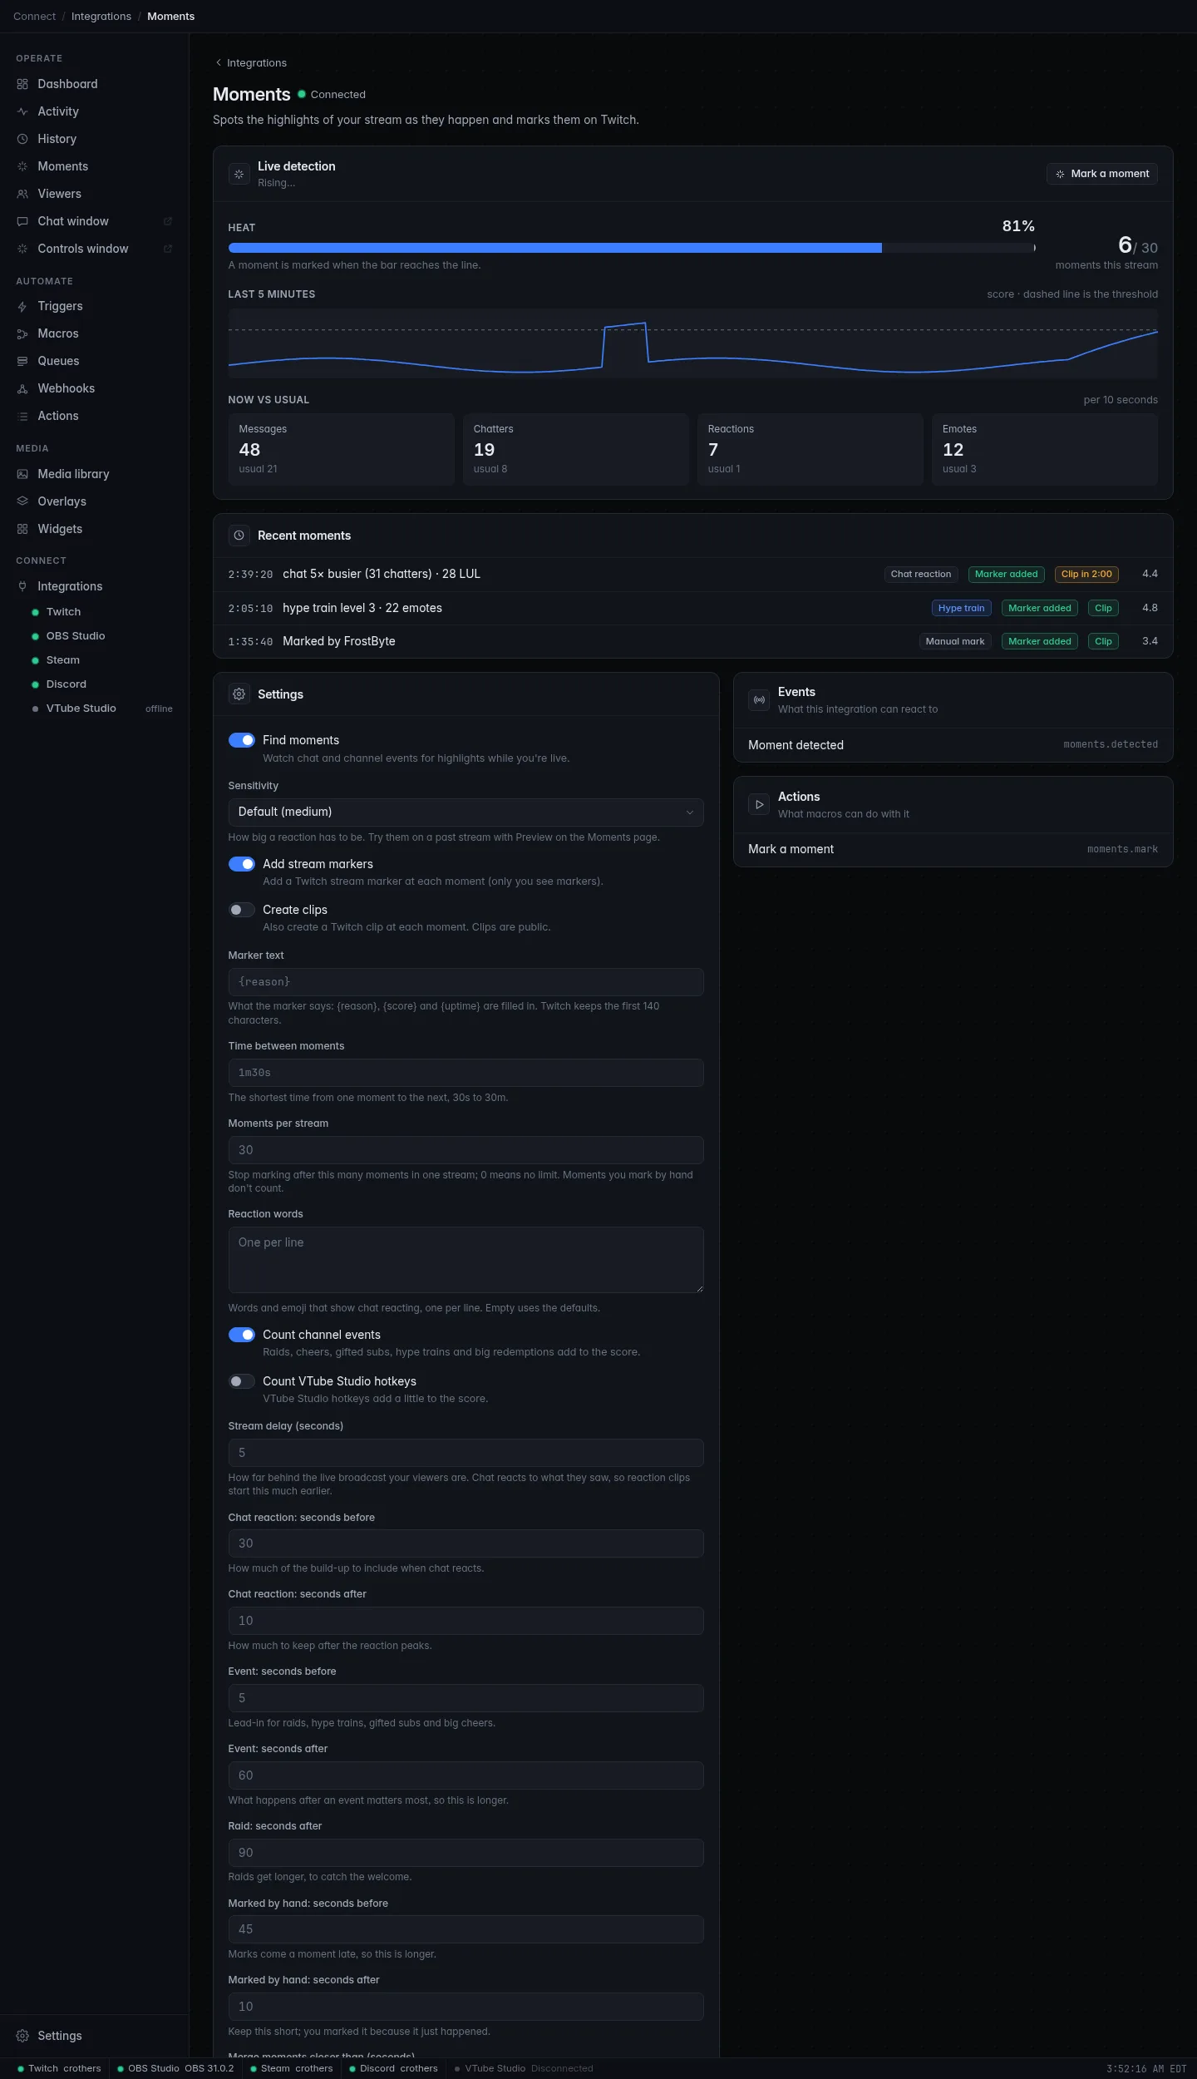Screen dimensions: 1197x2079
Task: Toggle the Find moments switch
Action: (242, 740)
